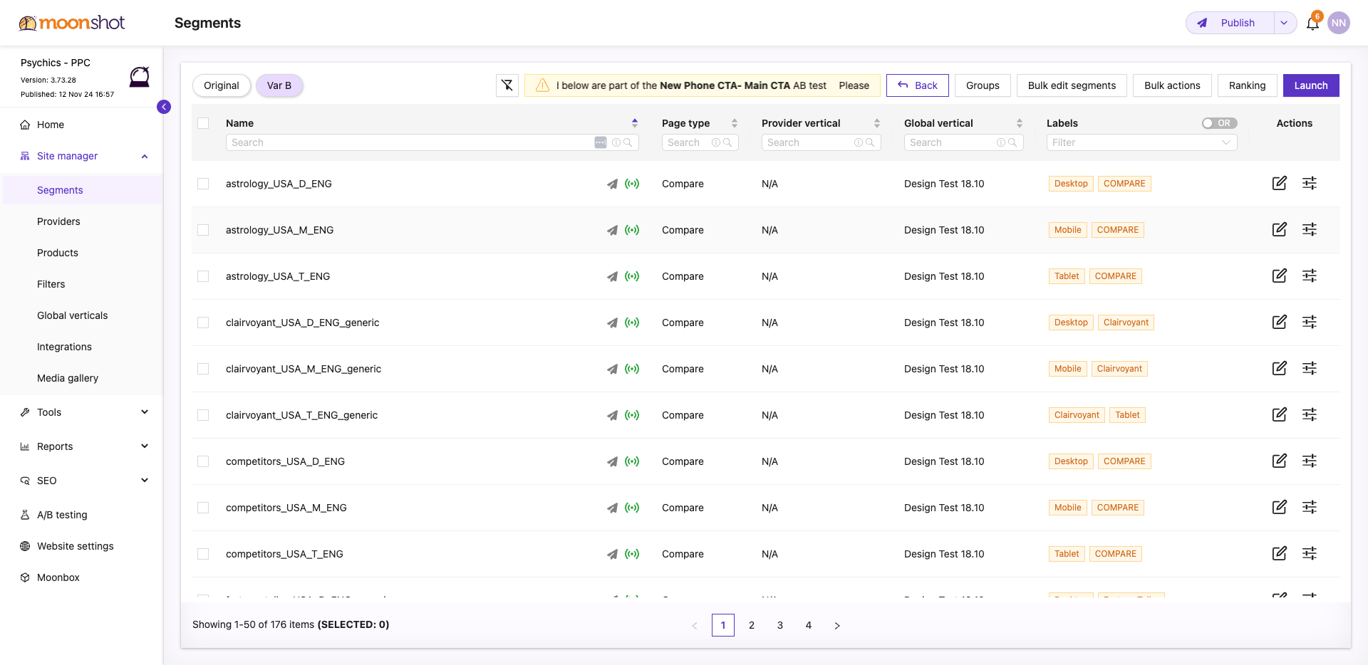Select checkbox for astrology_USA_M_ENG
This screenshot has height=665, width=1368.
tap(203, 230)
